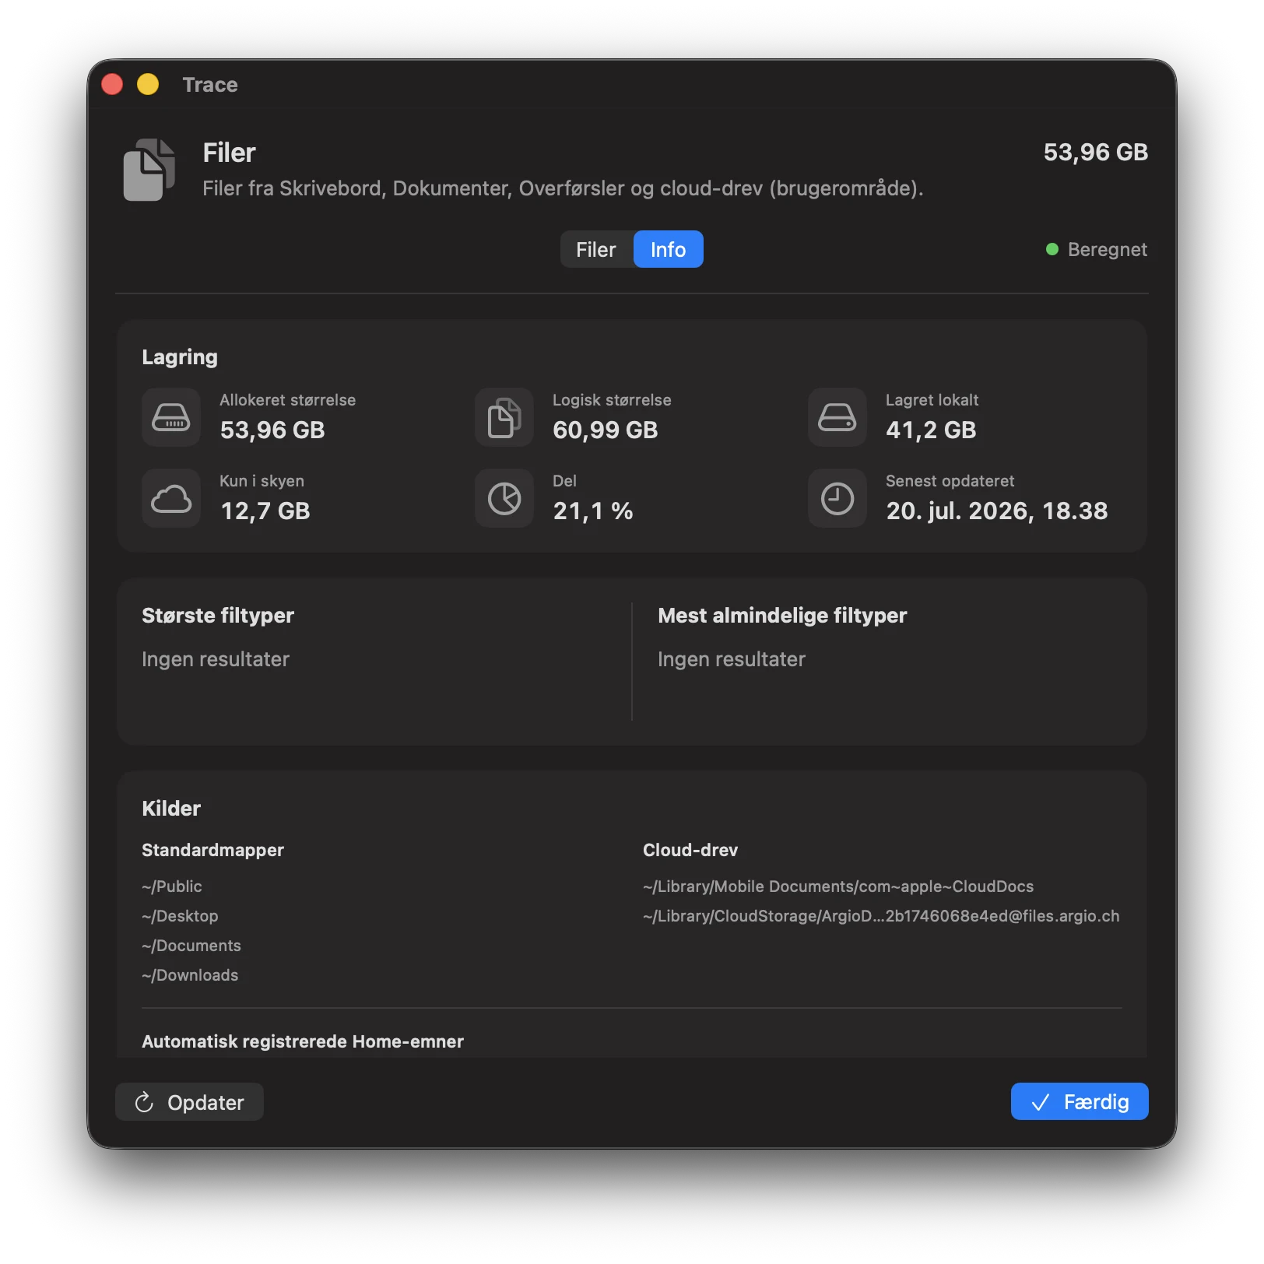Click the Cloud-drev heading

tap(690, 850)
